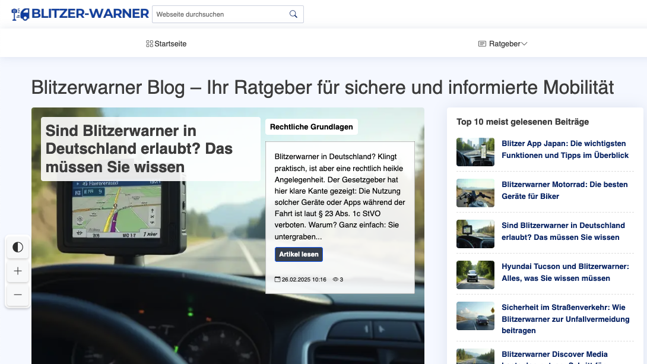Screen dimensions: 647x364
Task: Click the Blitzer-Warner logo
Action: [80, 14]
